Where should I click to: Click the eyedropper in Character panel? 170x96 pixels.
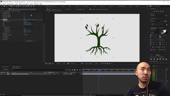click(x=162, y=31)
